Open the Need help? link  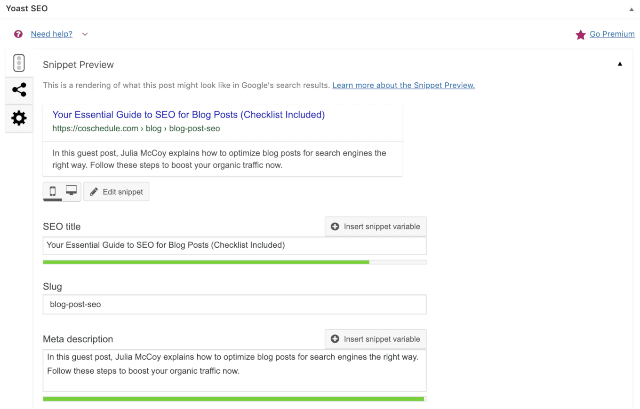tap(52, 34)
